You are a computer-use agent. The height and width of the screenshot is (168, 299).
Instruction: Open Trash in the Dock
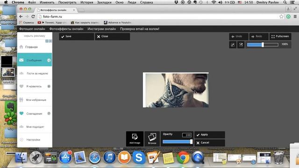tap(279, 157)
